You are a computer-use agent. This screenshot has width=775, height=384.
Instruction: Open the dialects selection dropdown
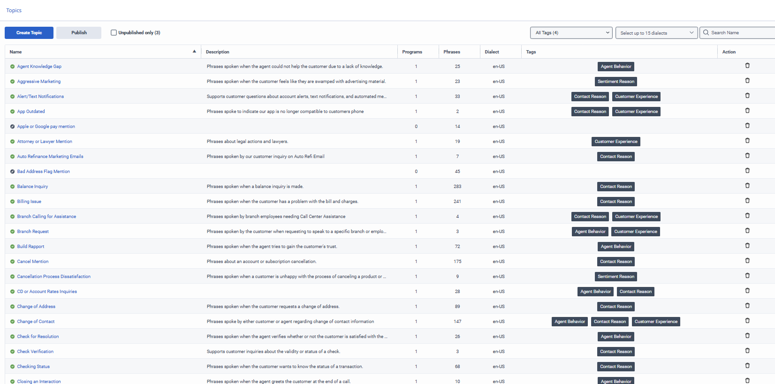(x=657, y=33)
